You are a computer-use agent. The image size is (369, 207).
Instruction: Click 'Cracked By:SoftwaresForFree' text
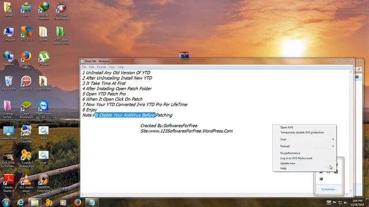pos(169,125)
